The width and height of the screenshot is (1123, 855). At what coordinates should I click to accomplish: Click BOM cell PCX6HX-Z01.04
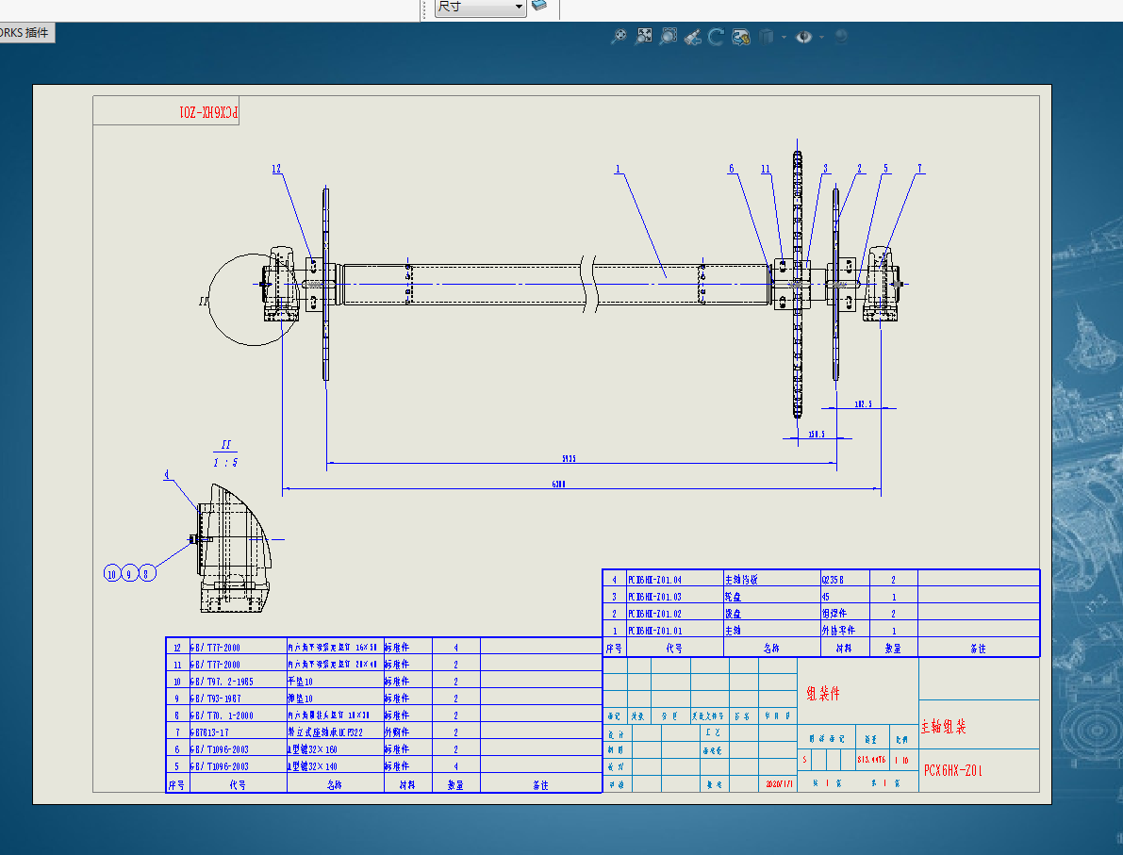pos(675,580)
